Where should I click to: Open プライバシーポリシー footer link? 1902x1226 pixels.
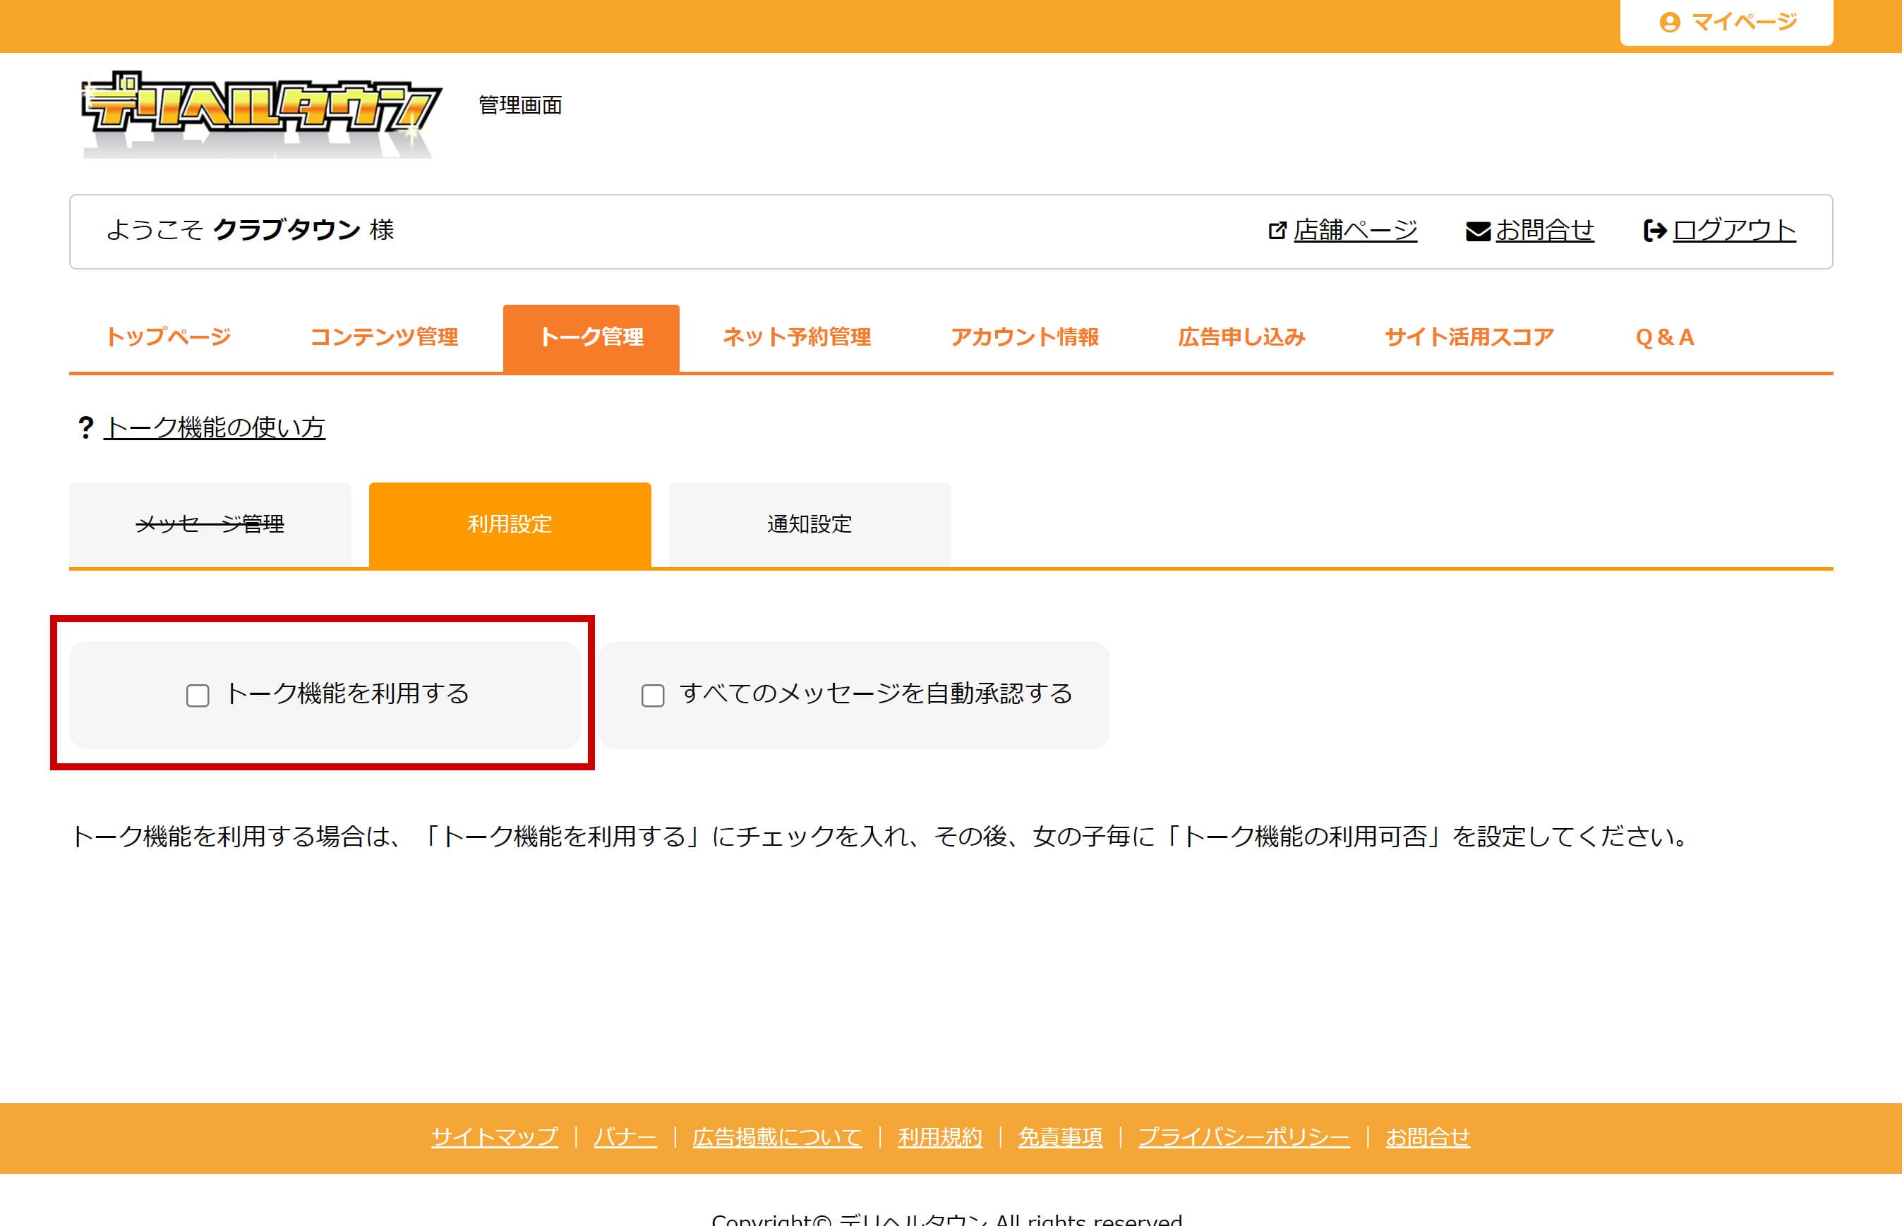pyautogui.click(x=1244, y=1137)
